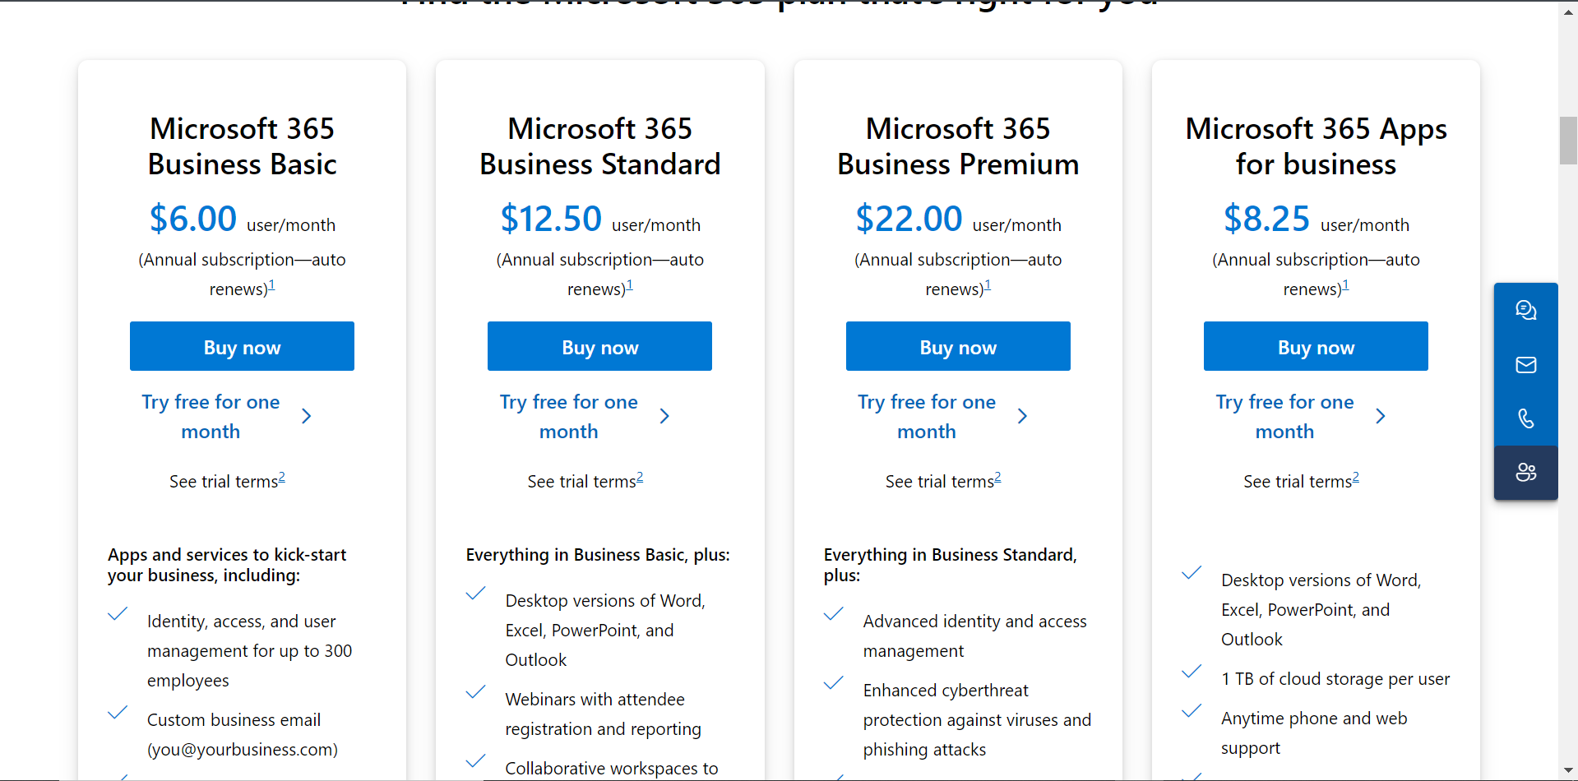Open the chat icon in side panel
The width and height of the screenshot is (1578, 781).
pyautogui.click(x=1526, y=310)
